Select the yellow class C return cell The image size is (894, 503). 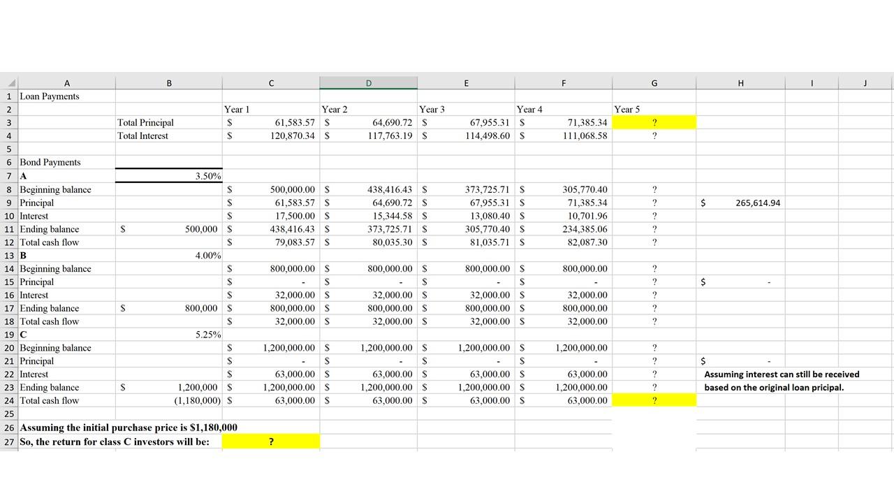[271, 441]
